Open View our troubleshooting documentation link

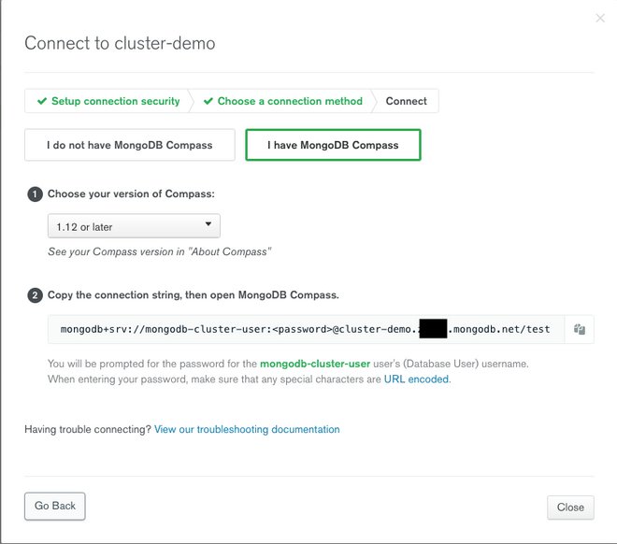pos(247,430)
